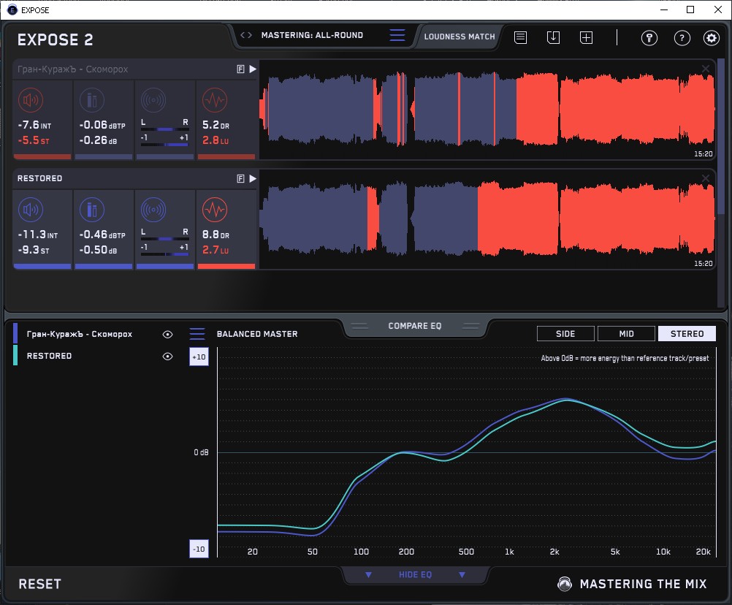Hide the Гран-КуражЪ EQ curve with eye icon
Image resolution: width=732 pixels, height=605 pixels.
point(168,334)
